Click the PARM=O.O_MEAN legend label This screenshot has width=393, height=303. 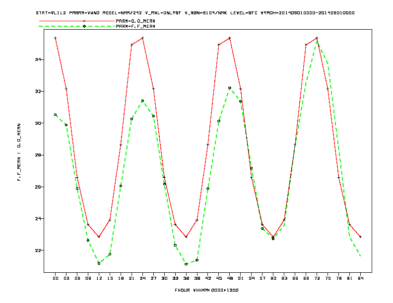point(135,21)
